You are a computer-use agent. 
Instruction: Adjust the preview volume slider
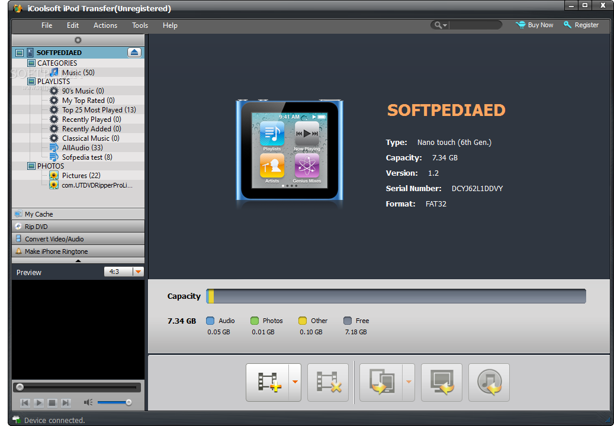(114, 402)
